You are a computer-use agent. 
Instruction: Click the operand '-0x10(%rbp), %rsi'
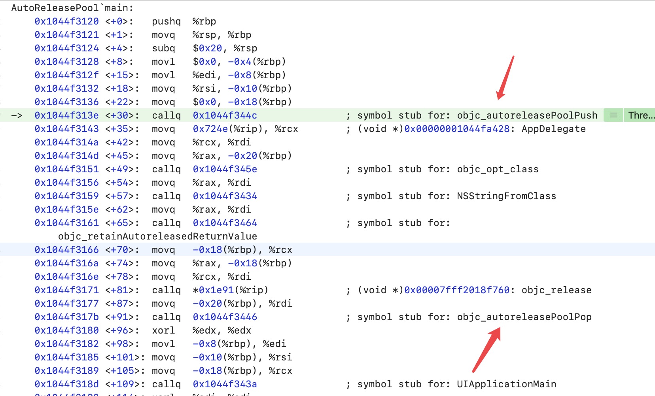tap(242, 357)
